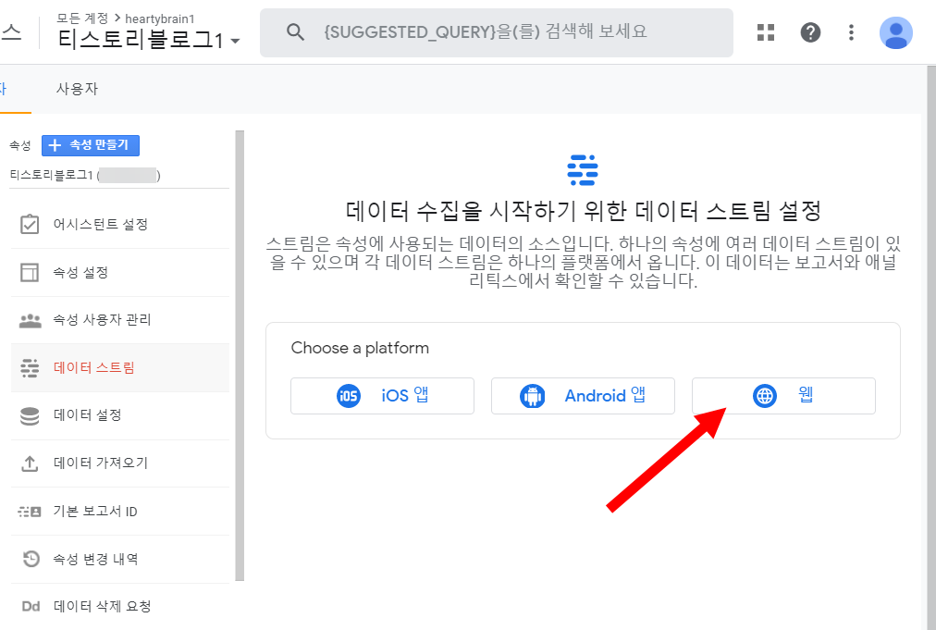Click the heartybrain1 account breadcrumb
Viewport: 936px width, 630px height.
(x=159, y=19)
